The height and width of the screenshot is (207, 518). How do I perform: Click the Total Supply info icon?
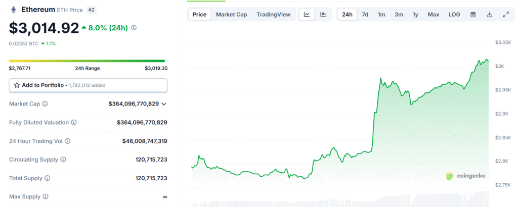click(47, 178)
